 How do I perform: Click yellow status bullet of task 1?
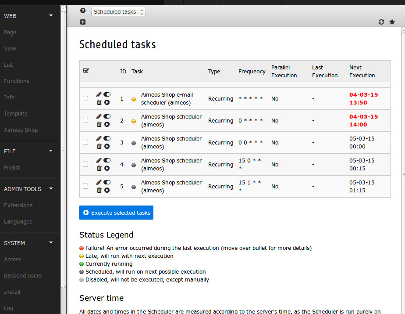(134, 99)
